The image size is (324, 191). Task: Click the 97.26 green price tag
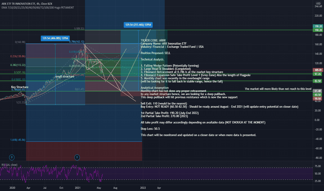318,74
